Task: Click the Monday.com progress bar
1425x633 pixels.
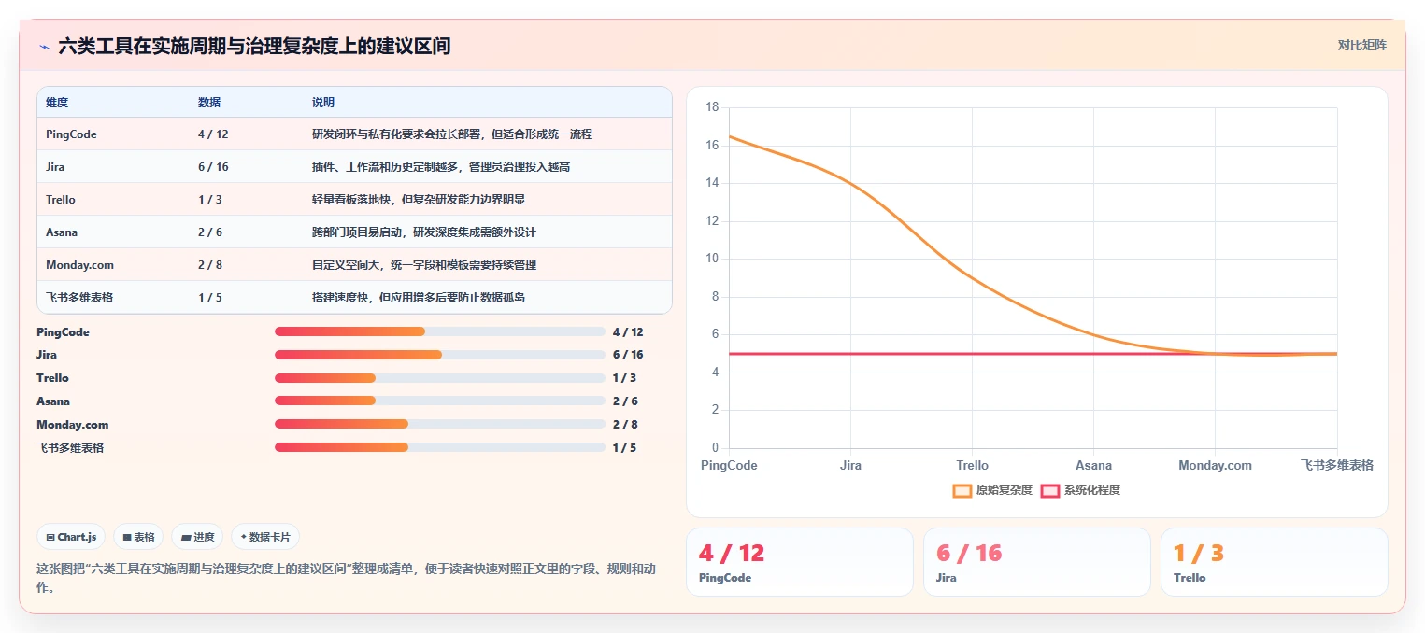Action: pos(440,424)
